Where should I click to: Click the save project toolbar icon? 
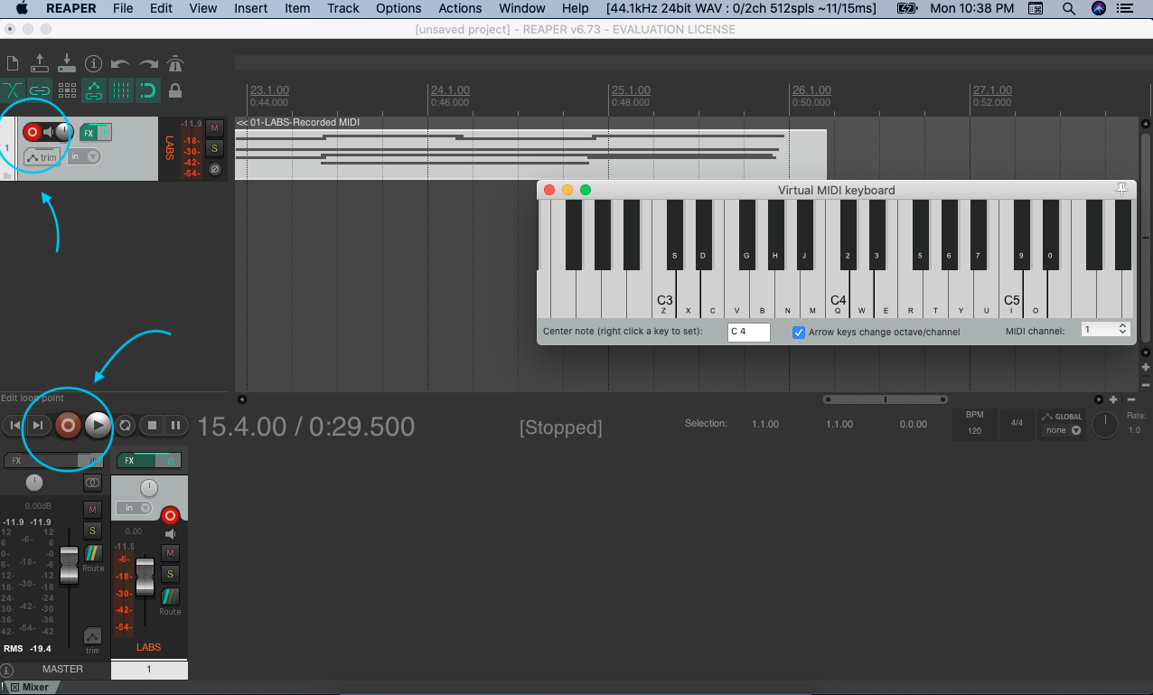[66, 64]
